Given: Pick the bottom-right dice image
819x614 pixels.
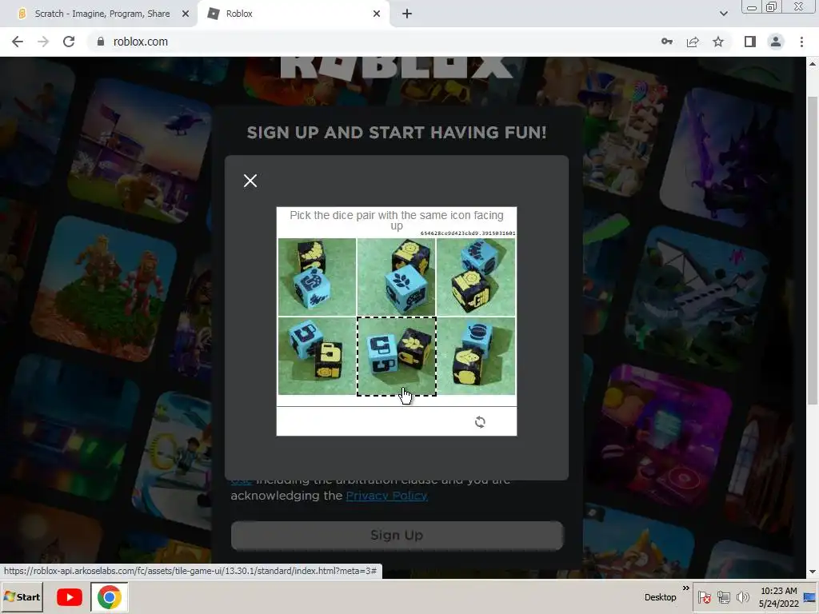Looking at the screenshot, I should click(476, 356).
